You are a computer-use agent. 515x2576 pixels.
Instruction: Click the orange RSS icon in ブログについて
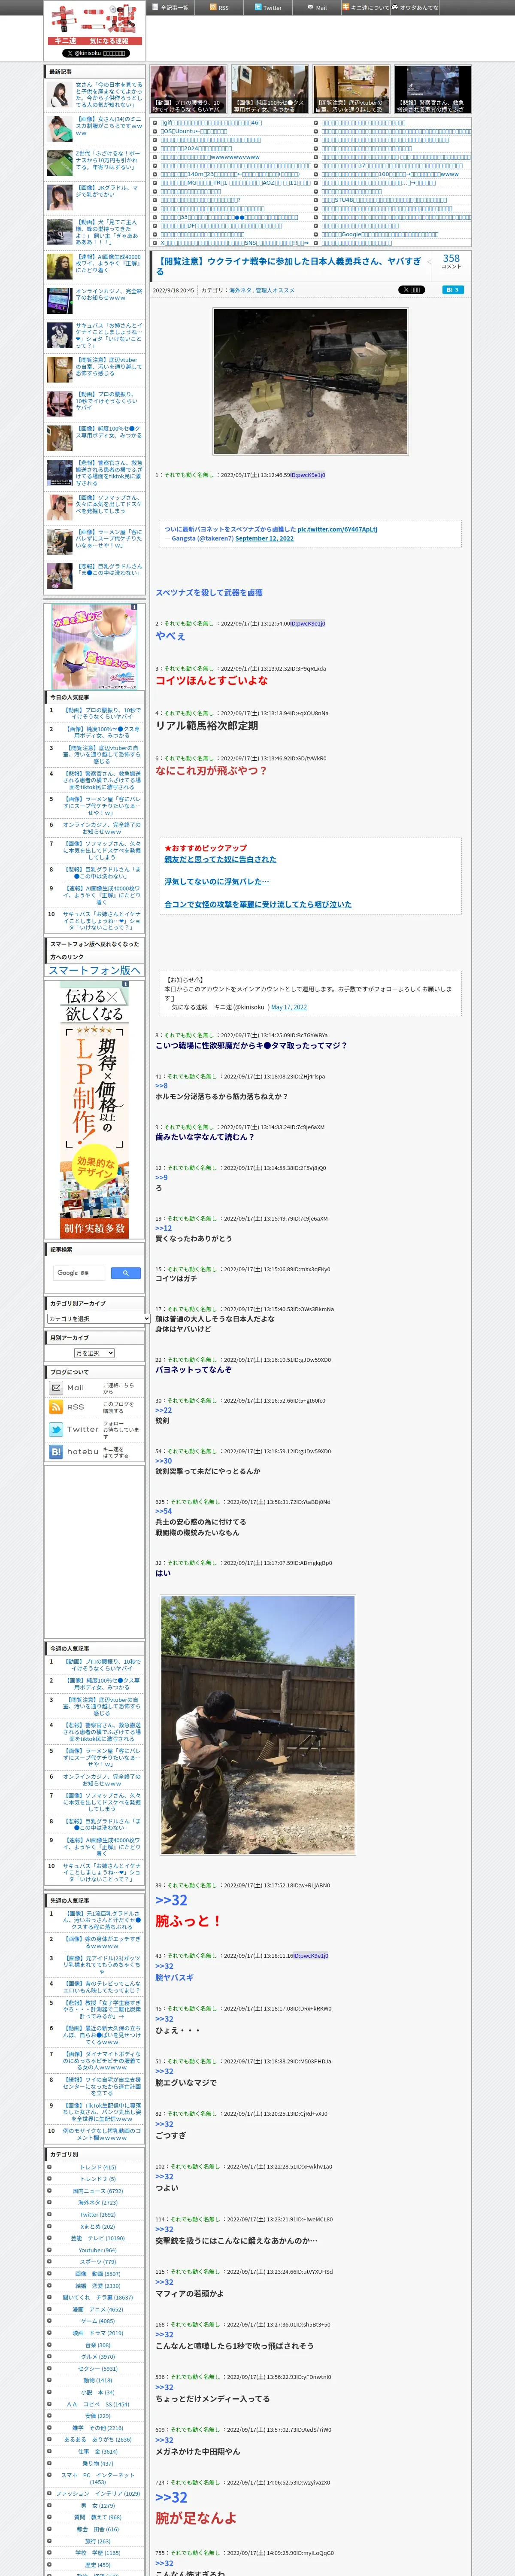pyautogui.click(x=56, y=1407)
